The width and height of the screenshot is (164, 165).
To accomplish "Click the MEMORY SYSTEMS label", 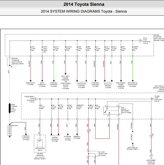I will click(77, 137).
